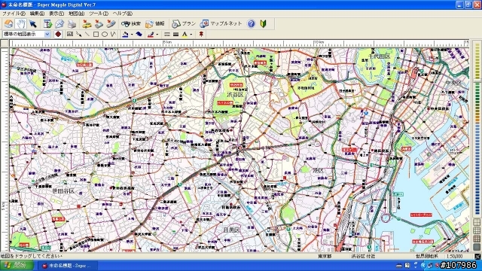Click the 渋谷区 label on map
The height and width of the screenshot is (271, 482).
[x=235, y=95]
